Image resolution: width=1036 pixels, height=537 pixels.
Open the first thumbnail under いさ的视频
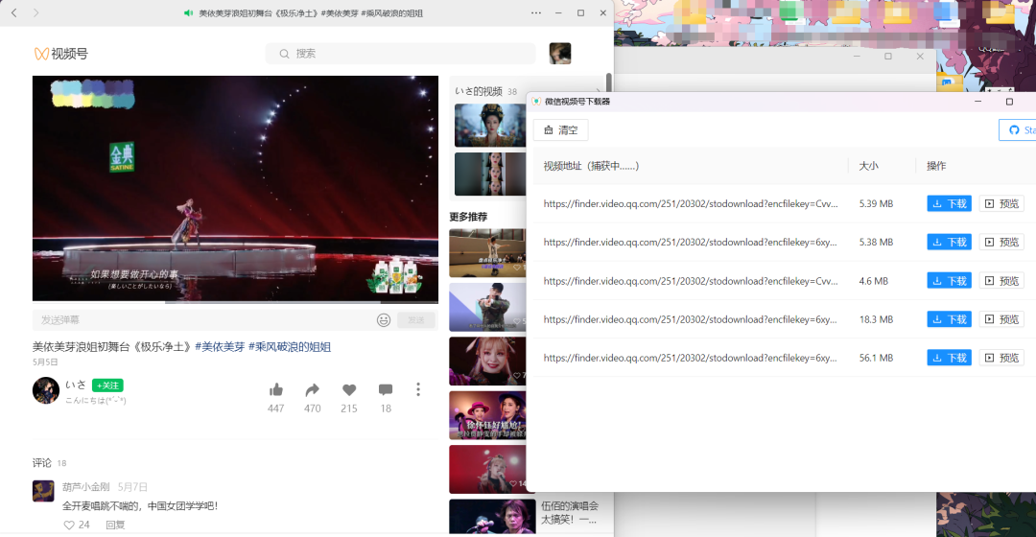(x=490, y=125)
